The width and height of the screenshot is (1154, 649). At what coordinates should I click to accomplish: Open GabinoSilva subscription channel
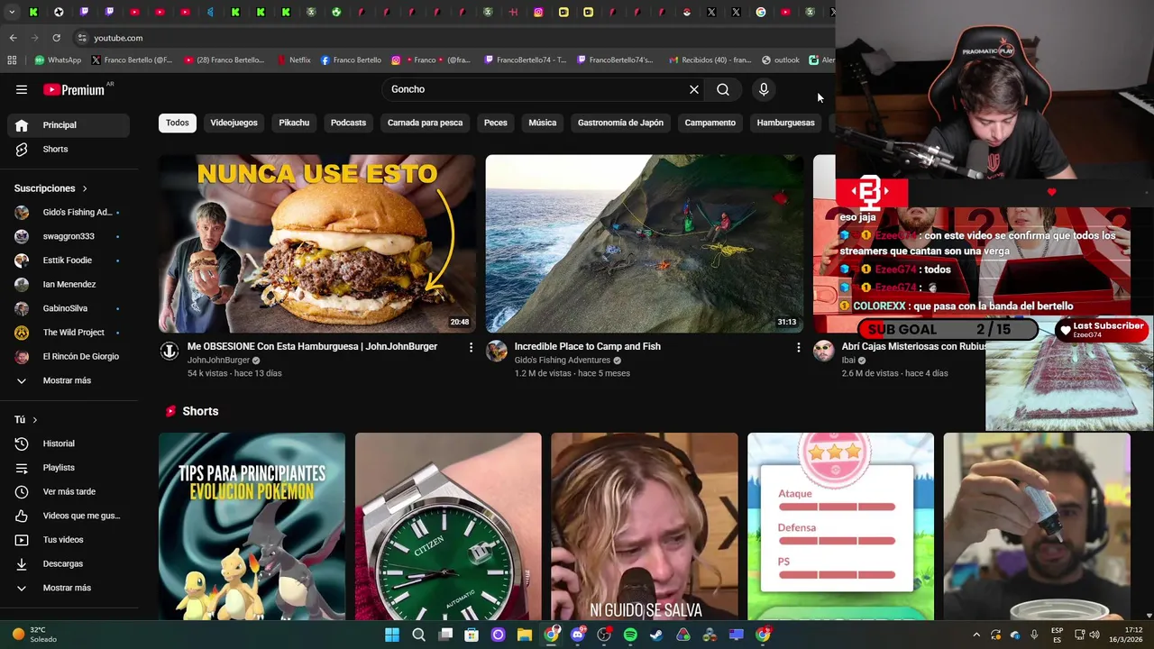click(x=69, y=308)
